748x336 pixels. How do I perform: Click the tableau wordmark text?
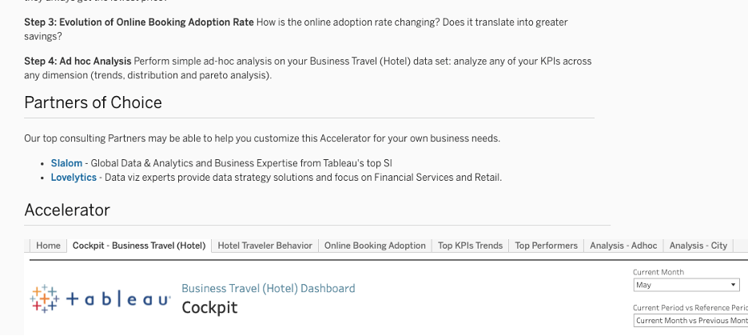click(117, 300)
